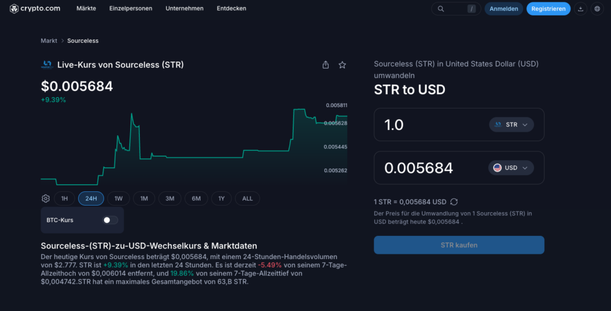Click the 1 STR = 0,005684 USD text
Screen dimensions: 611x311
410,202
